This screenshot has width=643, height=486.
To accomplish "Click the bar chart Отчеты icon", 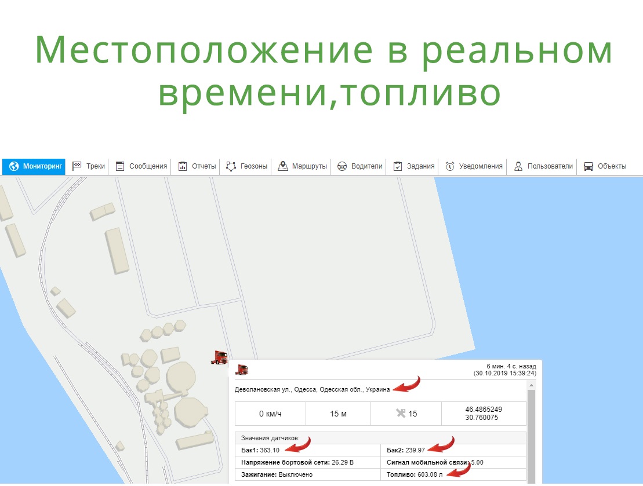I will (x=183, y=166).
